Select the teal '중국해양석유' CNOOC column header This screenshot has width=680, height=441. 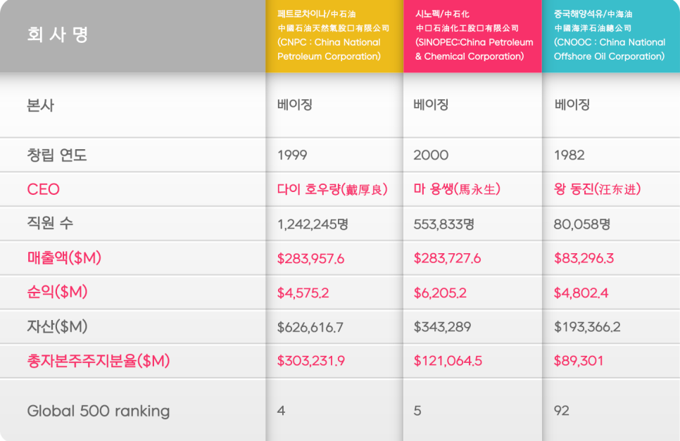pyautogui.click(x=611, y=36)
